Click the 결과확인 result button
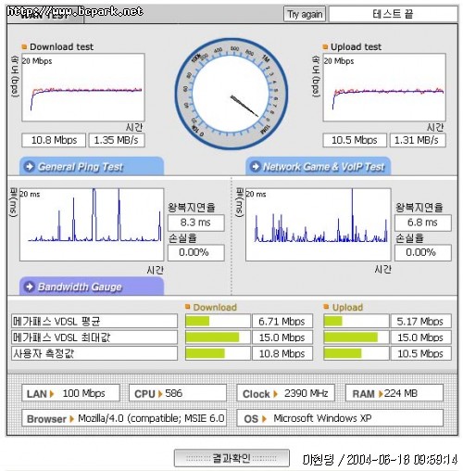This screenshot has width=463, height=471. tap(231, 458)
